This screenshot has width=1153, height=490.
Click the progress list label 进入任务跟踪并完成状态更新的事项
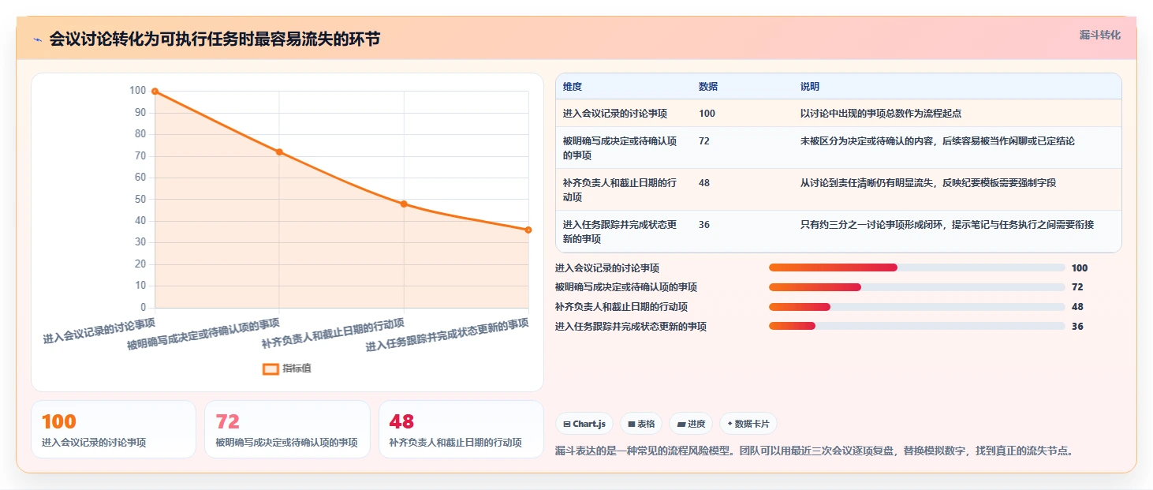pos(631,326)
